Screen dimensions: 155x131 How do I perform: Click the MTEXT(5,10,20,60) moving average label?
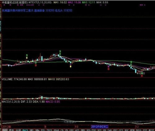click(x=40, y=2)
